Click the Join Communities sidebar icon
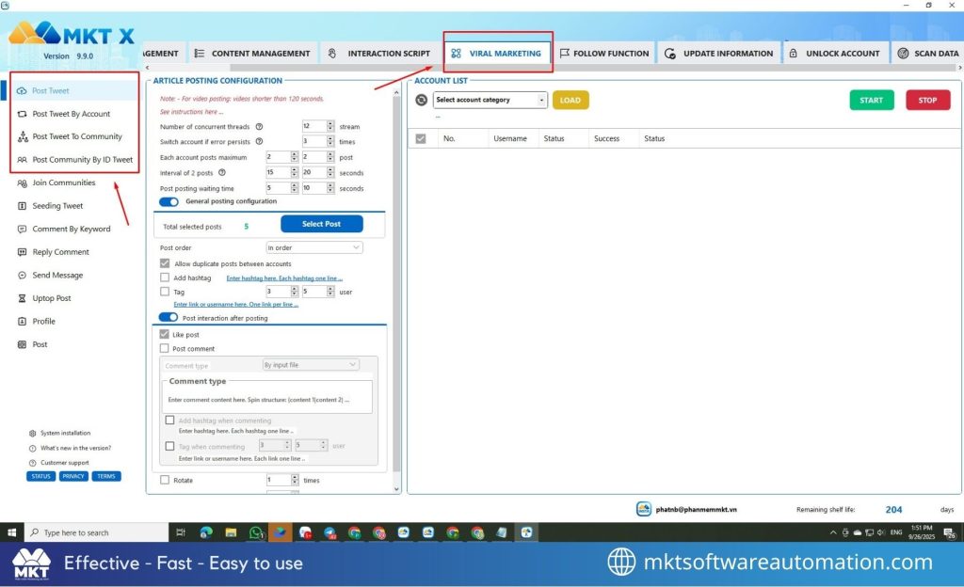964x587 pixels. tap(23, 183)
